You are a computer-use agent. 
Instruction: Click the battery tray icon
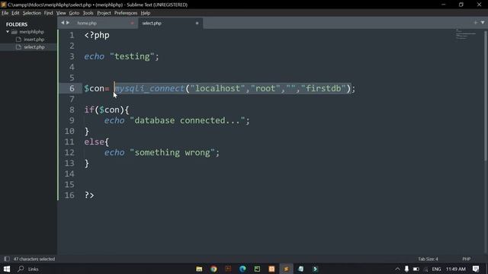click(416, 269)
